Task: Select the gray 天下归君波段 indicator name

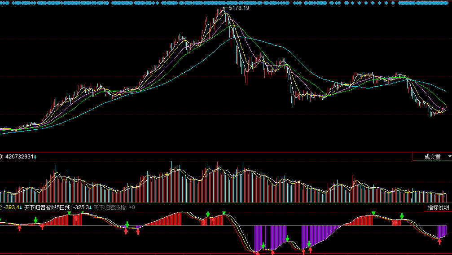Action: pos(110,207)
